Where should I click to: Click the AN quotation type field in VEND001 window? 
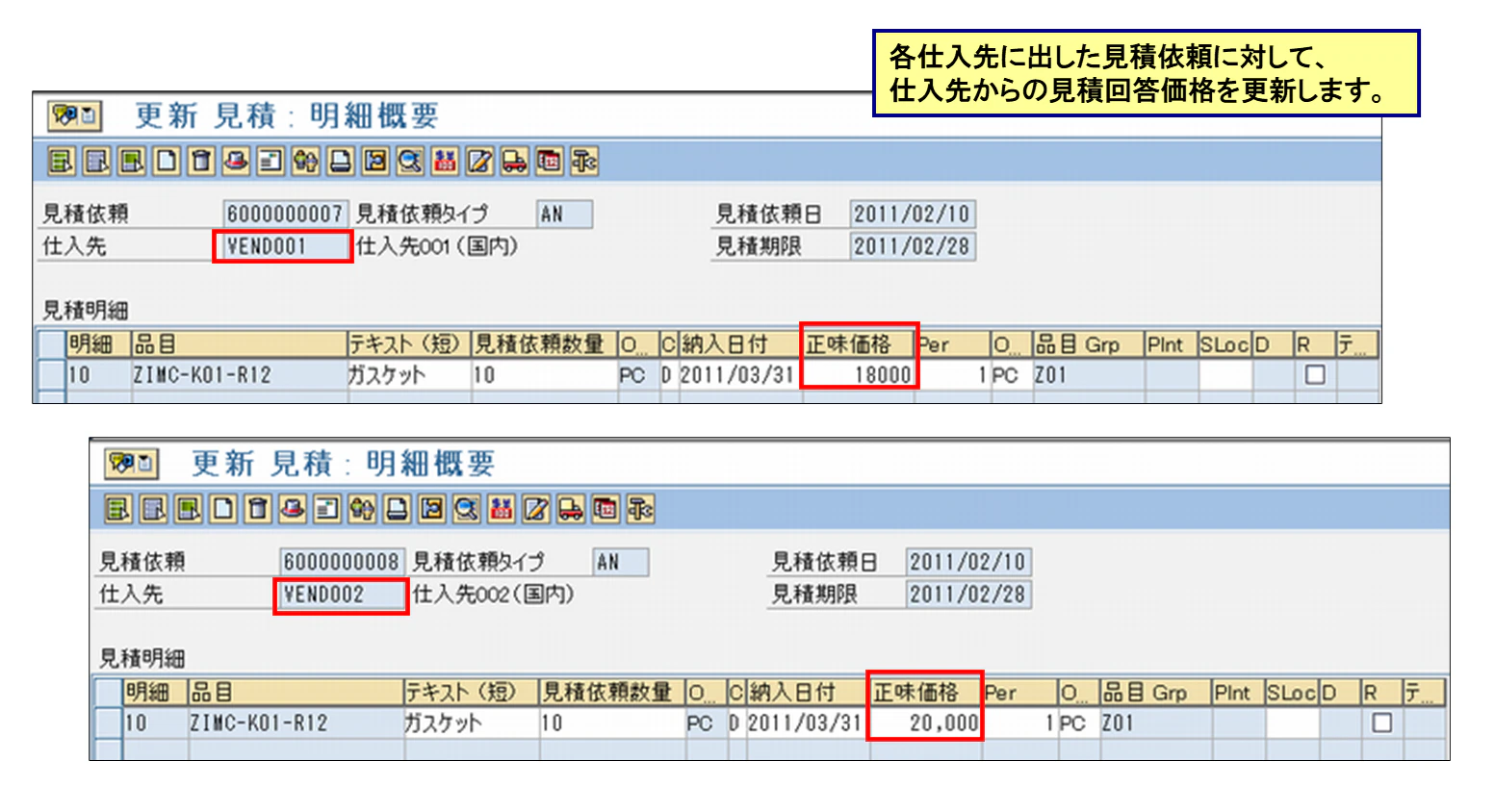tap(564, 214)
